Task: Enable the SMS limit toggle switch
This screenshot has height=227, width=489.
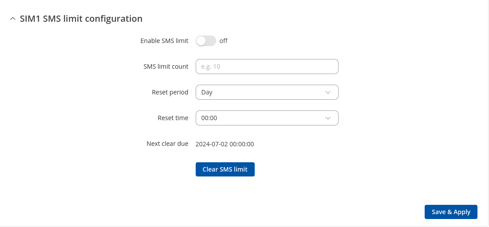Action: [206, 41]
